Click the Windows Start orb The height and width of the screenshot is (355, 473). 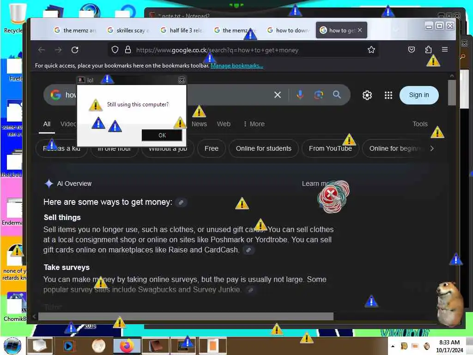12,346
